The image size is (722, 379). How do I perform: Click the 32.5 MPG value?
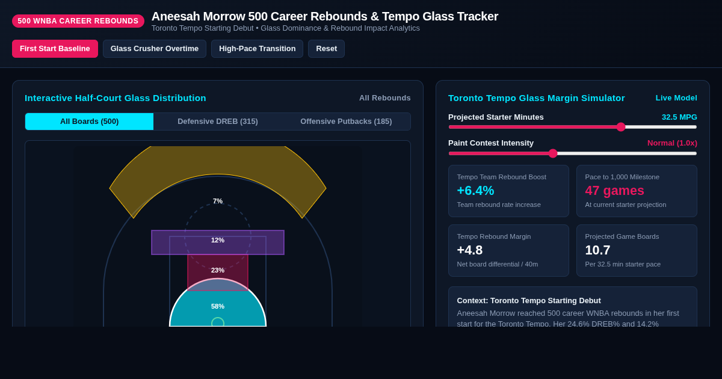[679, 117]
